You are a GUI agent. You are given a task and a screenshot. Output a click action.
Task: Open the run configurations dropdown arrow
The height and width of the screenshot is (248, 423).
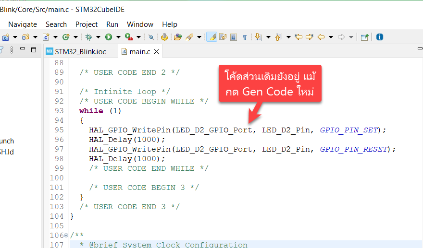[x=118, y=37]
